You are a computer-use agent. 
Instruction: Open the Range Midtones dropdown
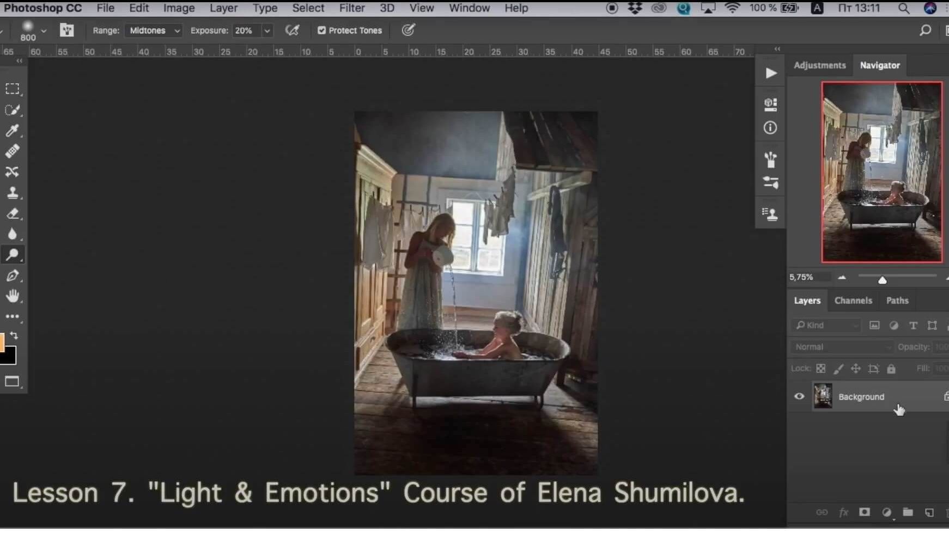click(x=153, y=30)
